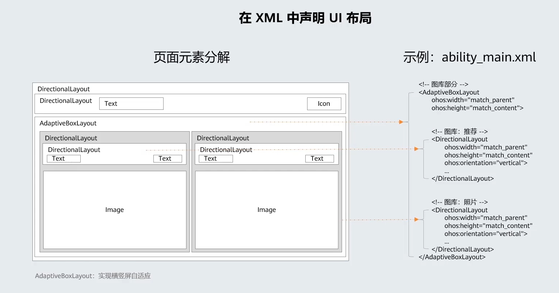Click the DirectionalLayout label beside the header Text box
Viewport: 559px width, 293px height.
(x=66, y=101)
